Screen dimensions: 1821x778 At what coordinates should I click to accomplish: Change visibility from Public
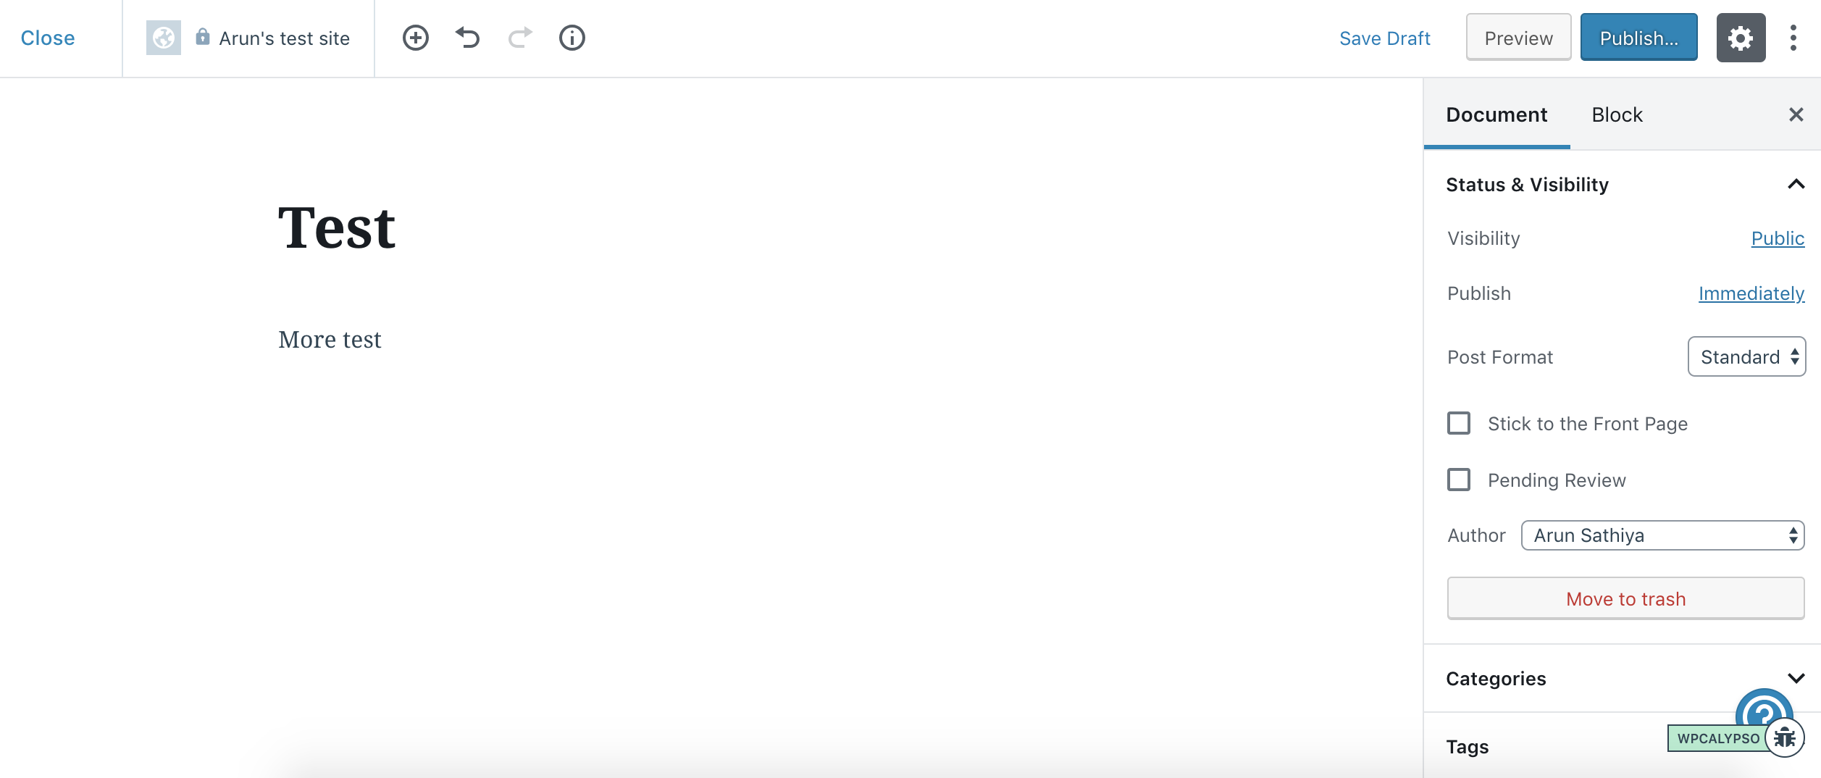point(1778,238)
